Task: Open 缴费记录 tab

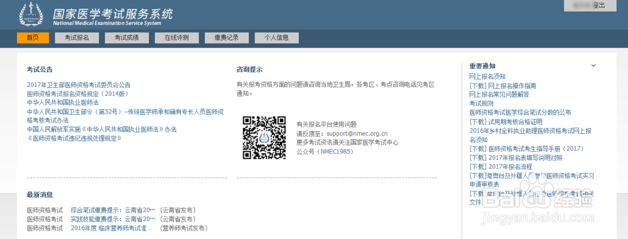Action: coord(227,38)
